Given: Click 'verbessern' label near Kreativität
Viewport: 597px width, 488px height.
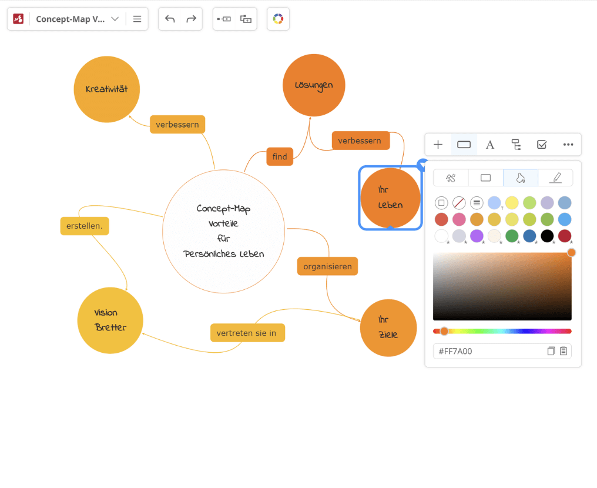Looking at the screenshot, I should (177, 124).
